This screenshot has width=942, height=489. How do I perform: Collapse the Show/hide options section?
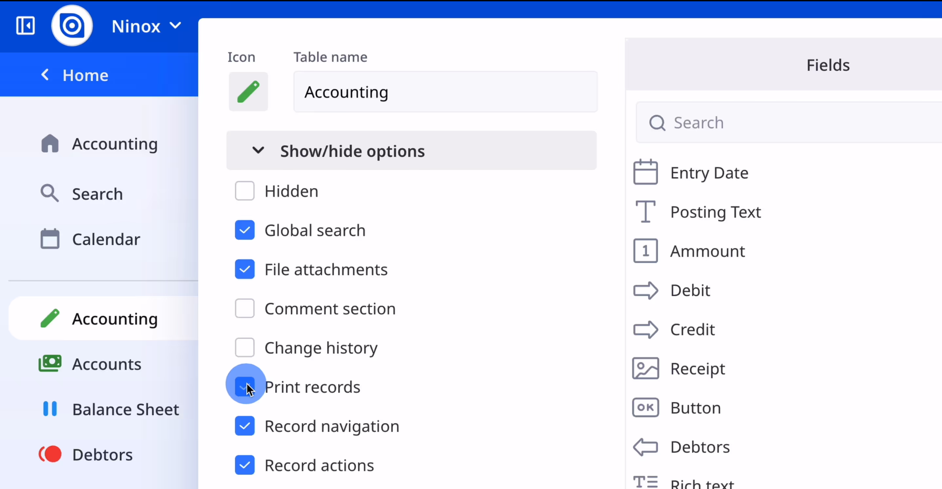click(x=411, y=151)
